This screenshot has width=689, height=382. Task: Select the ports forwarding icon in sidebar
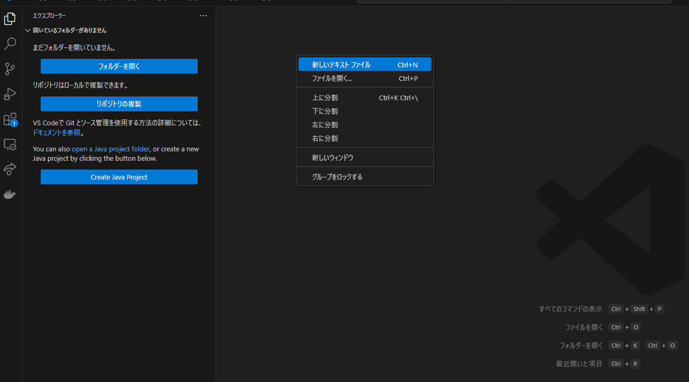click(10, 169)
